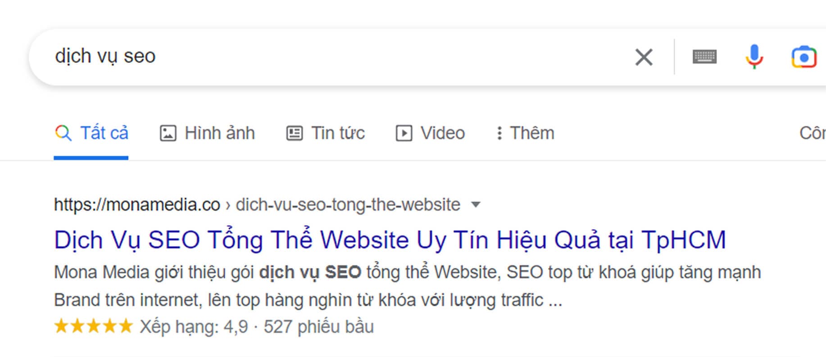Expand the arrow next to monamedia result URL
This screenshot has height=357, width=826.
[x=476, y=205]
